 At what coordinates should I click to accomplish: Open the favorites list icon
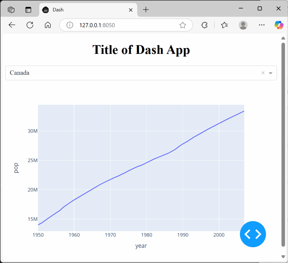coord(224,25)
